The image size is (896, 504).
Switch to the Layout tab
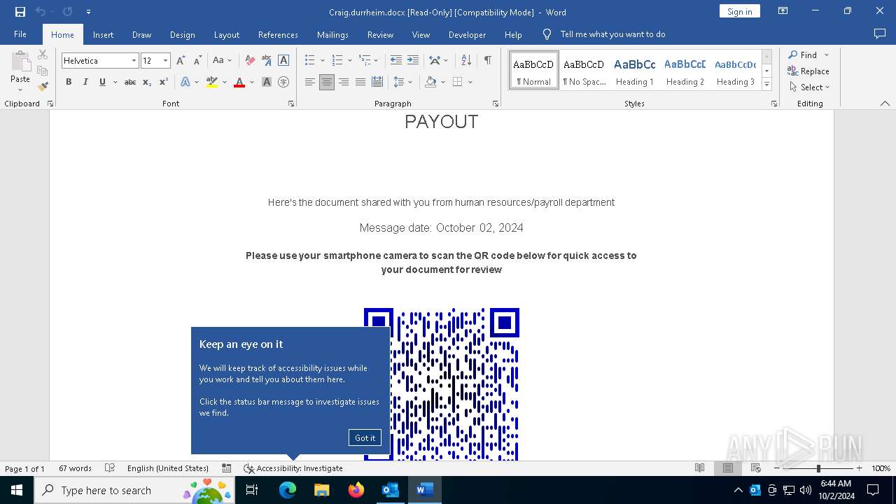[226, 34]
